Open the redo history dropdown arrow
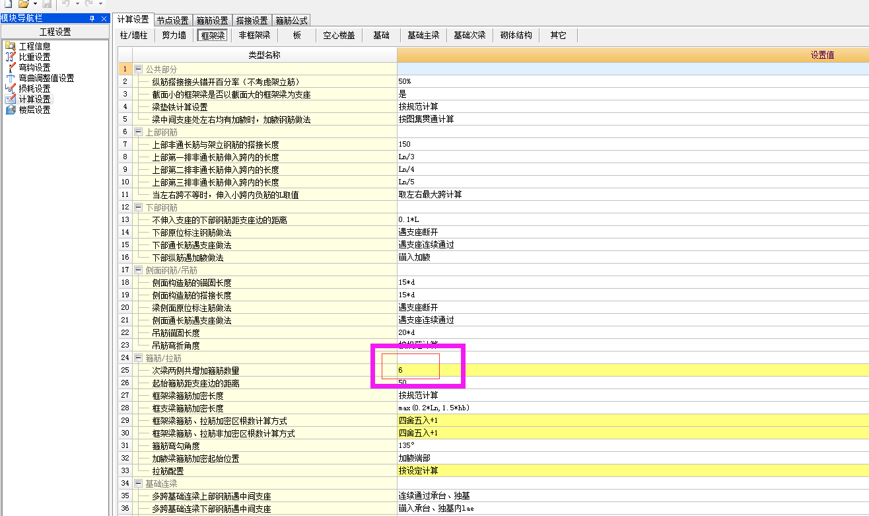The image size is (869, 516). coord(100,4)
